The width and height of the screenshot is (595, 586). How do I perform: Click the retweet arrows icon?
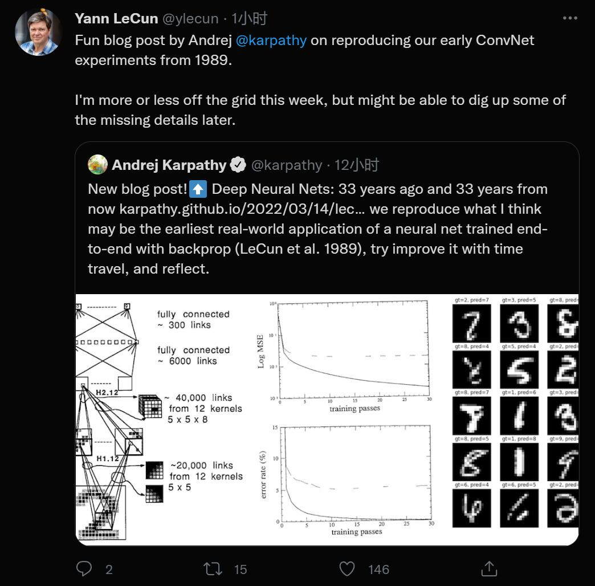coord(213,568)
